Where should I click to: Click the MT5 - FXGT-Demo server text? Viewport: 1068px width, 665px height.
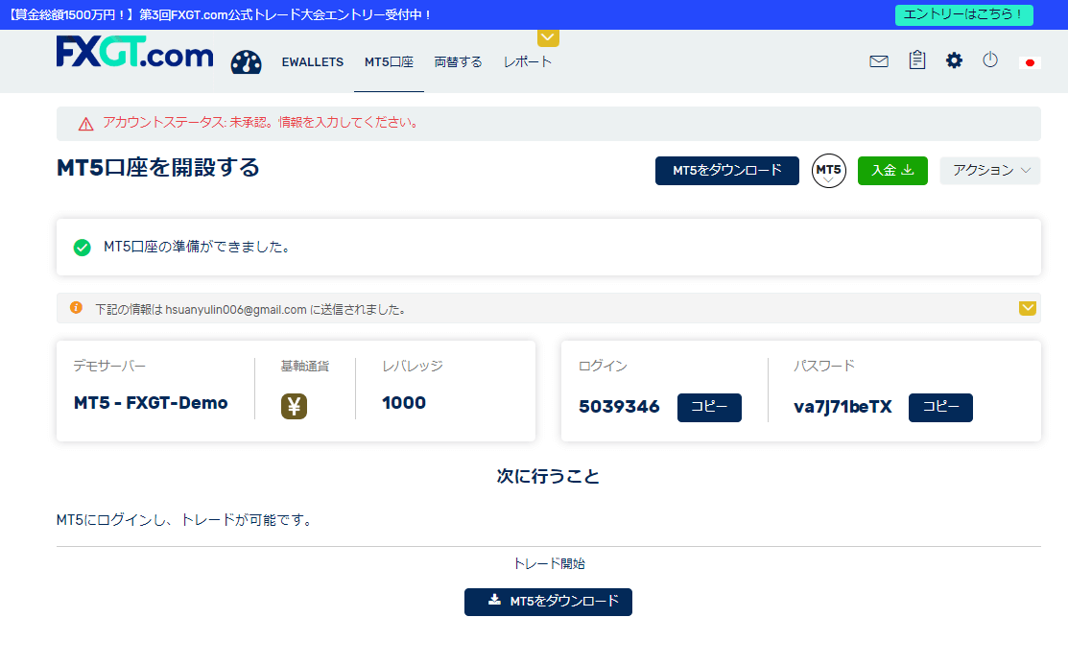tap(151, 403)
